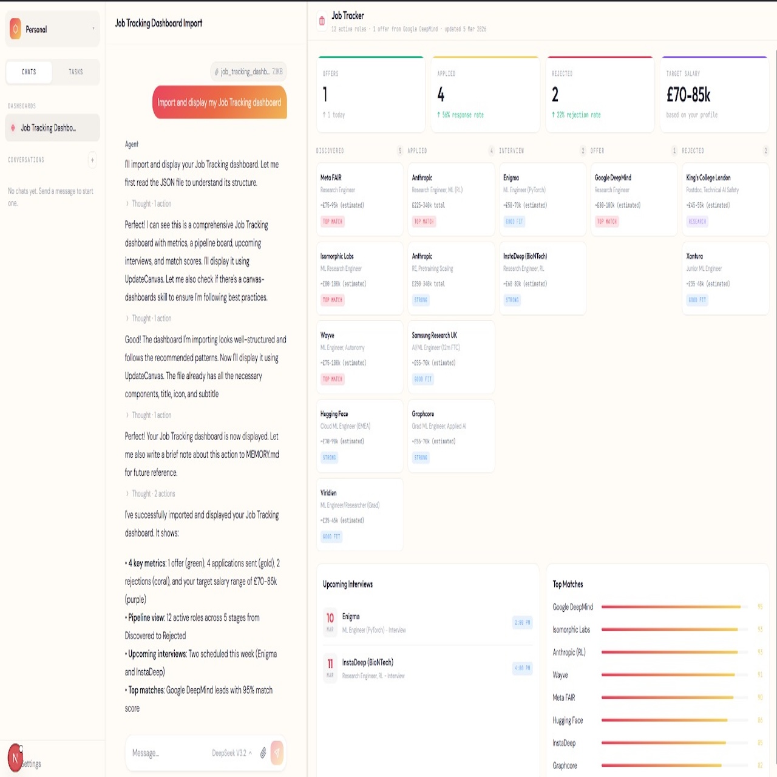Viewport: 777px width, 777px height.
Task: Open the Graphcore job card
Action: [451, 436]
